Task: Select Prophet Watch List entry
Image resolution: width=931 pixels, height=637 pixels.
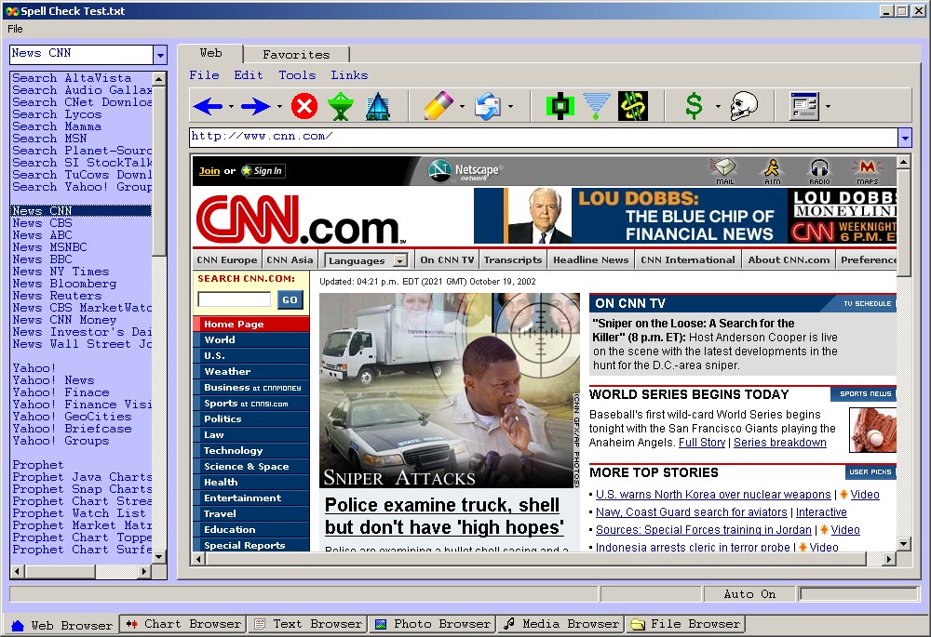Action: tap(79, 513)
